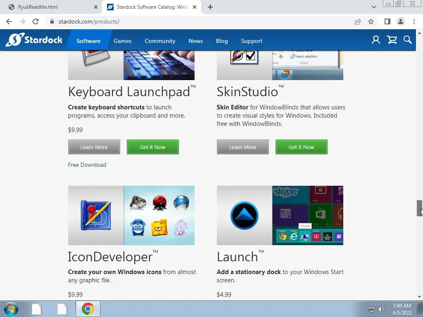This screenshot has height=317, width=423.
Task: Click the $9.99 price under Keyboard Launchpad
Action: pyautogui.click(x=75, y=130)
